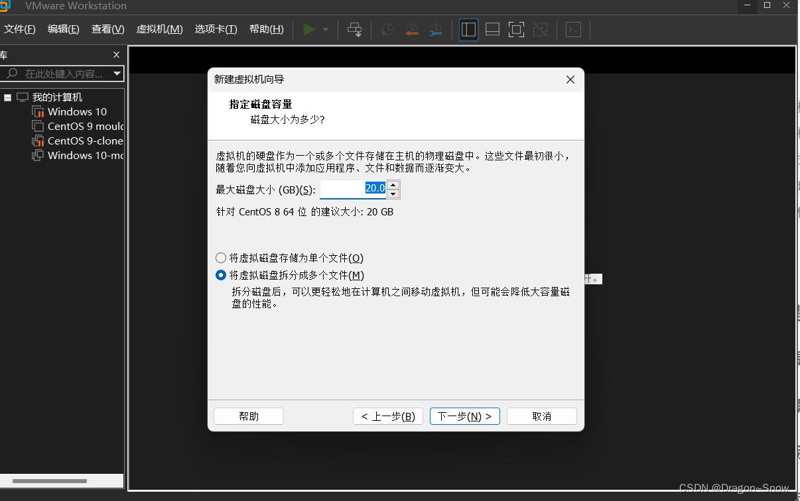Increase disk size with up arrow

coord(393,185)
